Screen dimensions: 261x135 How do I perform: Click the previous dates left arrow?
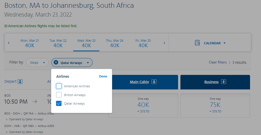click(x=9, y=43)
